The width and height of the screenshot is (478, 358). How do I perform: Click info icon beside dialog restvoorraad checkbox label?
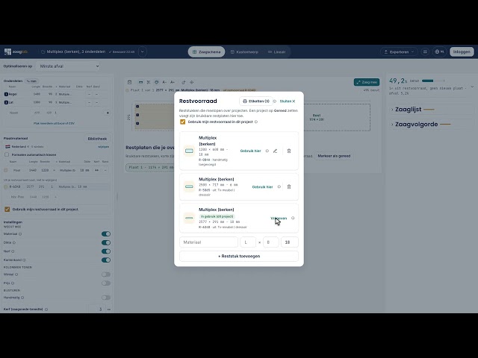pos(256,122)
